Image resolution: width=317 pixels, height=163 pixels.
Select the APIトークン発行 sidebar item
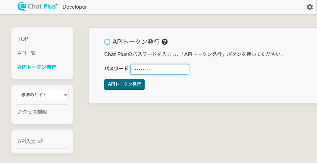(x=37, y=67)
